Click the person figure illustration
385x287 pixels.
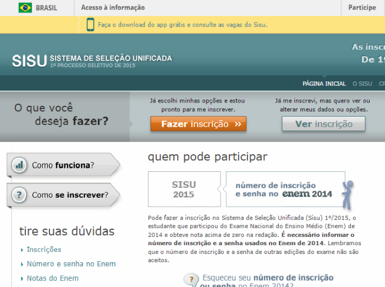346,194
